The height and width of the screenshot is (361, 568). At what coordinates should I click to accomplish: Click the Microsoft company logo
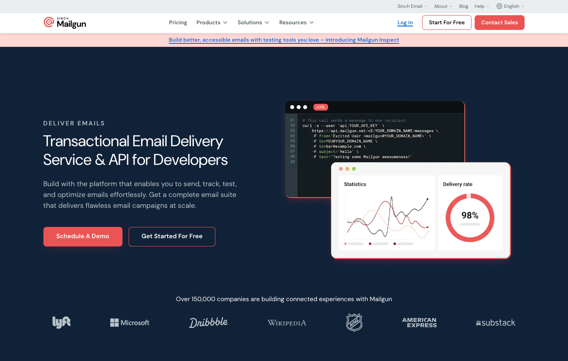[x=129, y=322]
